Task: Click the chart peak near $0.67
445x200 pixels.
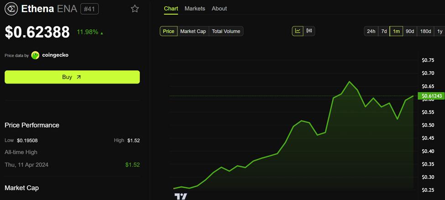Action: [x=349, y=82]
